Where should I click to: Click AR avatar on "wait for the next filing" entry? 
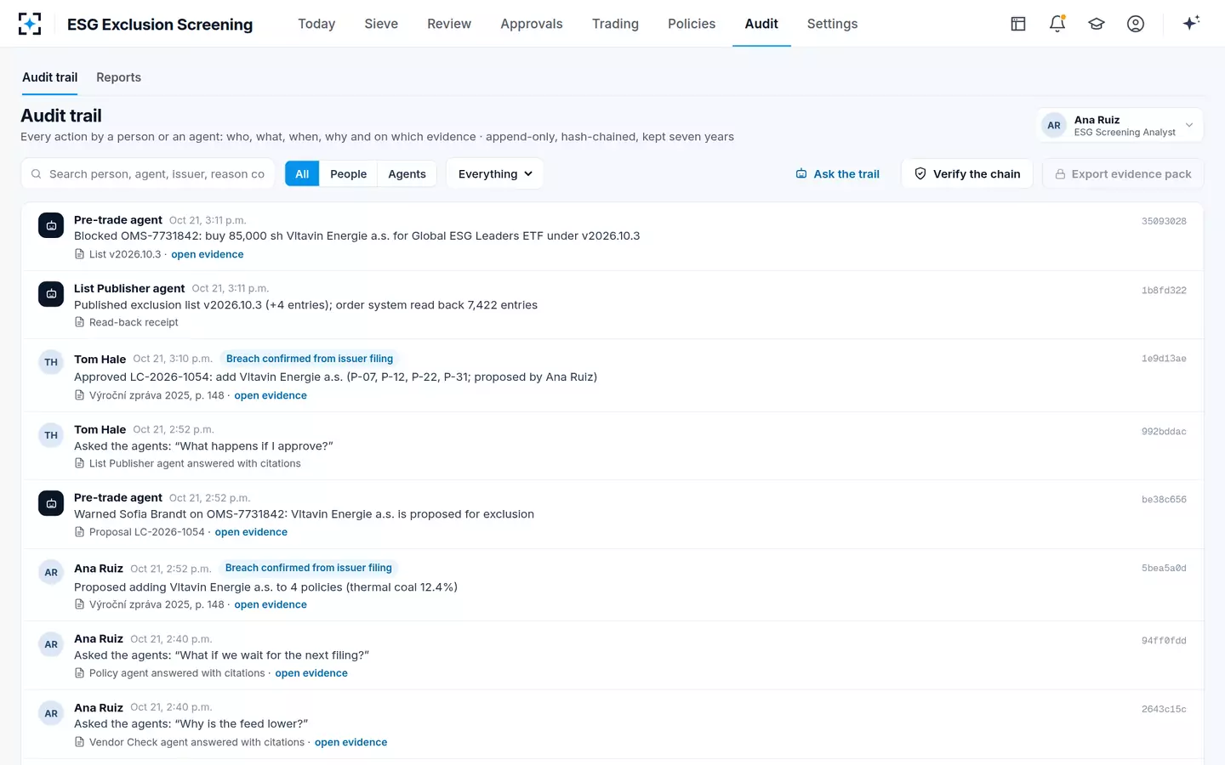tap(51, 644)
